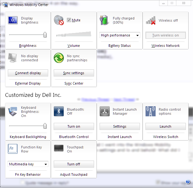Click the Bluetooth icon
193x188 pixels.
pyautogui.click(x=59, y=111)
